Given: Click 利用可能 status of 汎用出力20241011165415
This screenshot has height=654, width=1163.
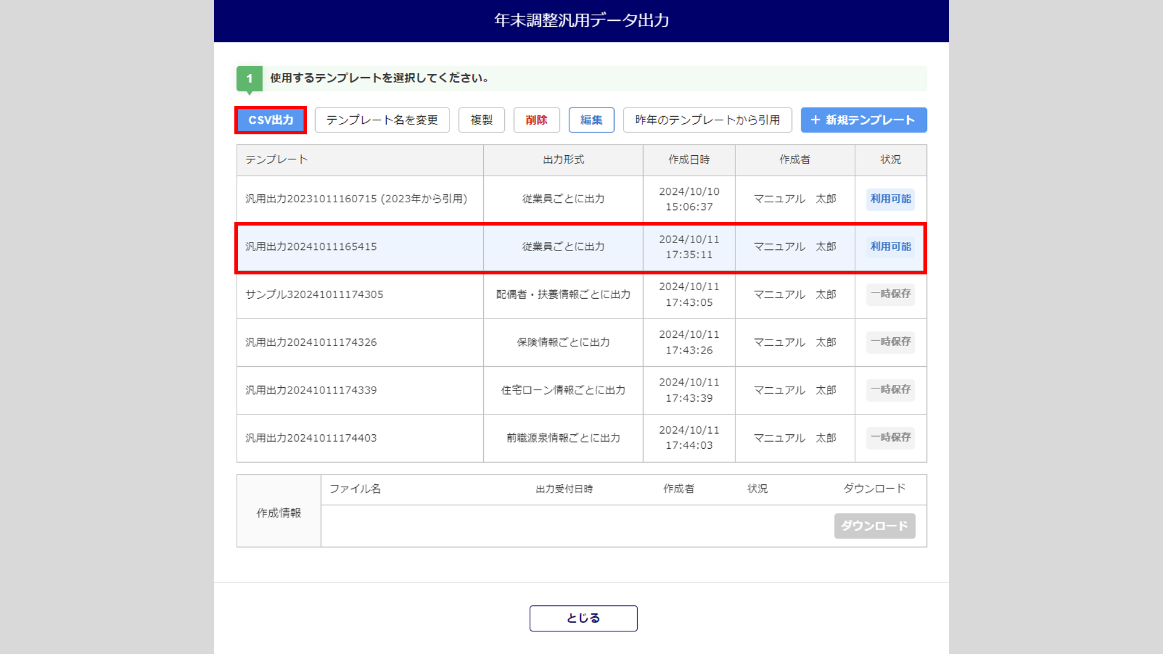Looking at the screenshot, I should click(x=890, y=246).
